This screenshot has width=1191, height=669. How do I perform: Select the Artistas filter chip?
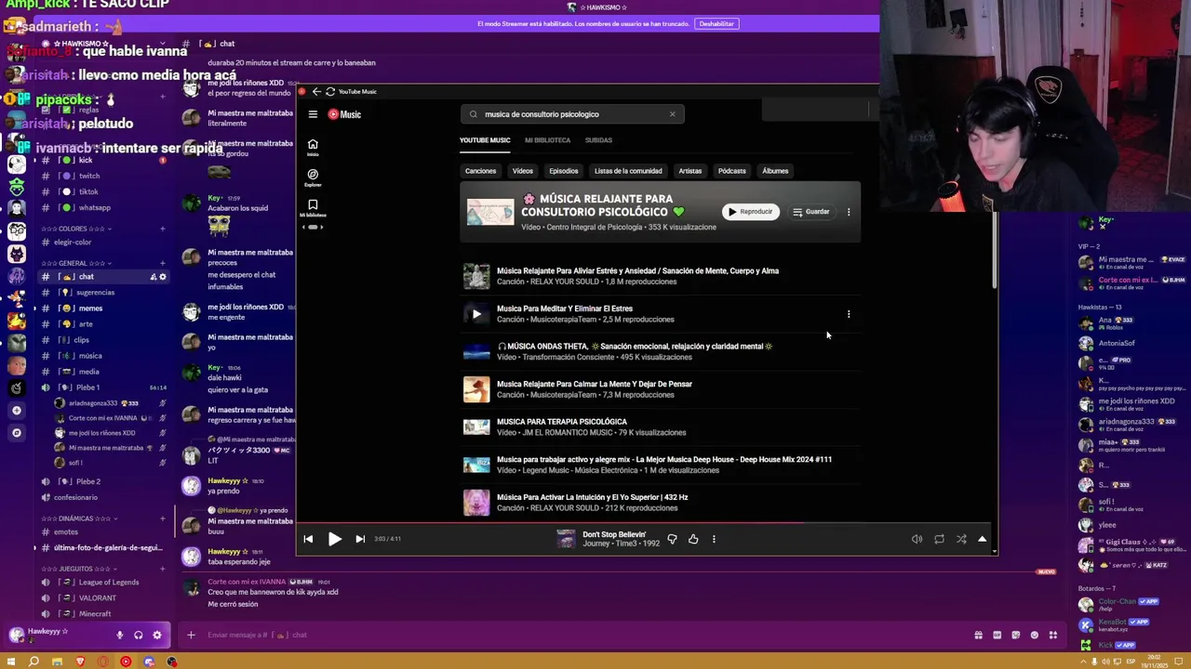point(690,171)
